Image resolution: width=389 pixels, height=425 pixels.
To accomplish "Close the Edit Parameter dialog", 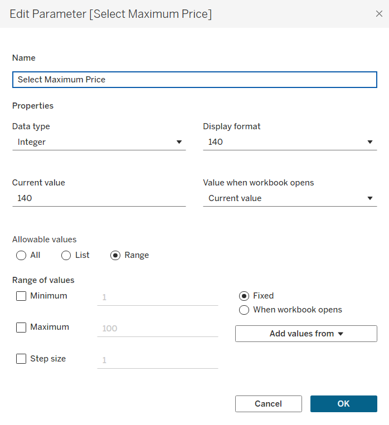I will click(x=379, y=14).
